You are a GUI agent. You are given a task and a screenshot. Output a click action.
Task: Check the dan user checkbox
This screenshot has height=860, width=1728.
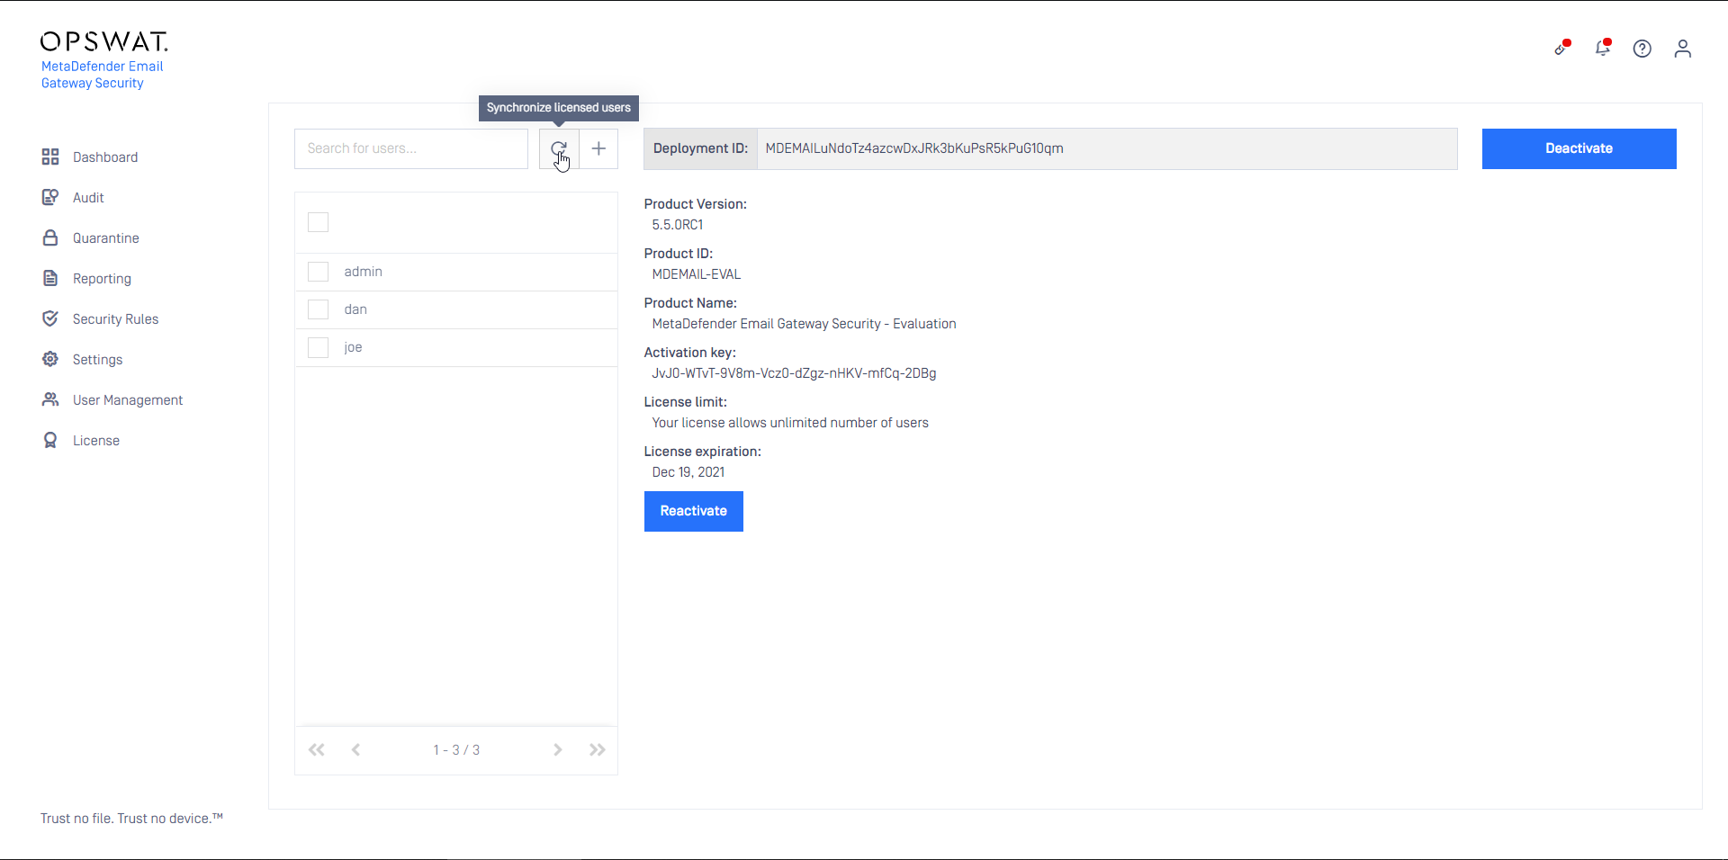(319, 309)
